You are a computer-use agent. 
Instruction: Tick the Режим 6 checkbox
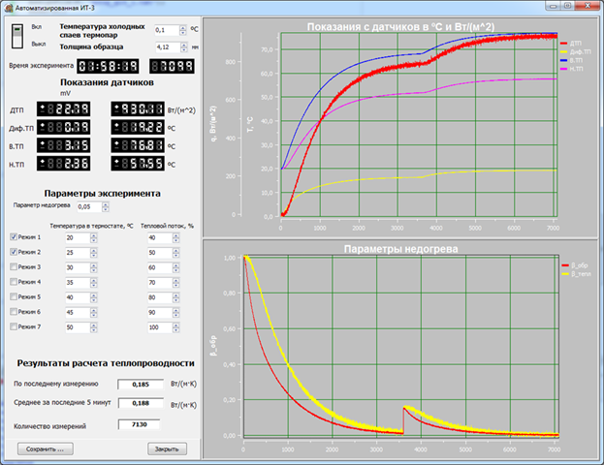(x=14, y=312)
